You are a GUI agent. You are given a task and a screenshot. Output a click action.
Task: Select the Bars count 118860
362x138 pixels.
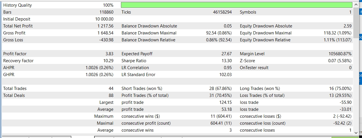[106, 12]
